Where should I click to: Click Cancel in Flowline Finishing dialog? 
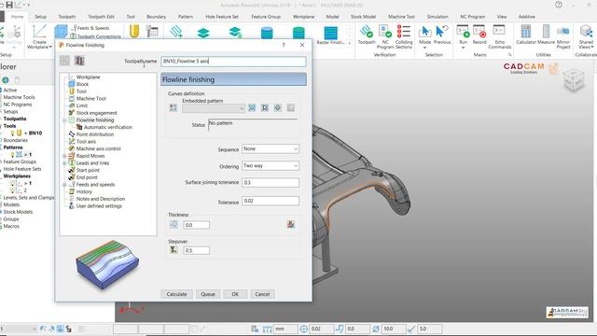pyautogui.click(x=262, y=294)
